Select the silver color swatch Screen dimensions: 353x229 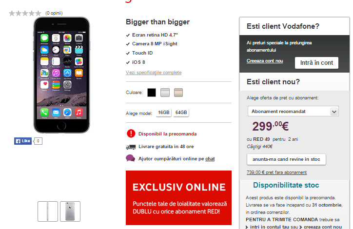165,93
